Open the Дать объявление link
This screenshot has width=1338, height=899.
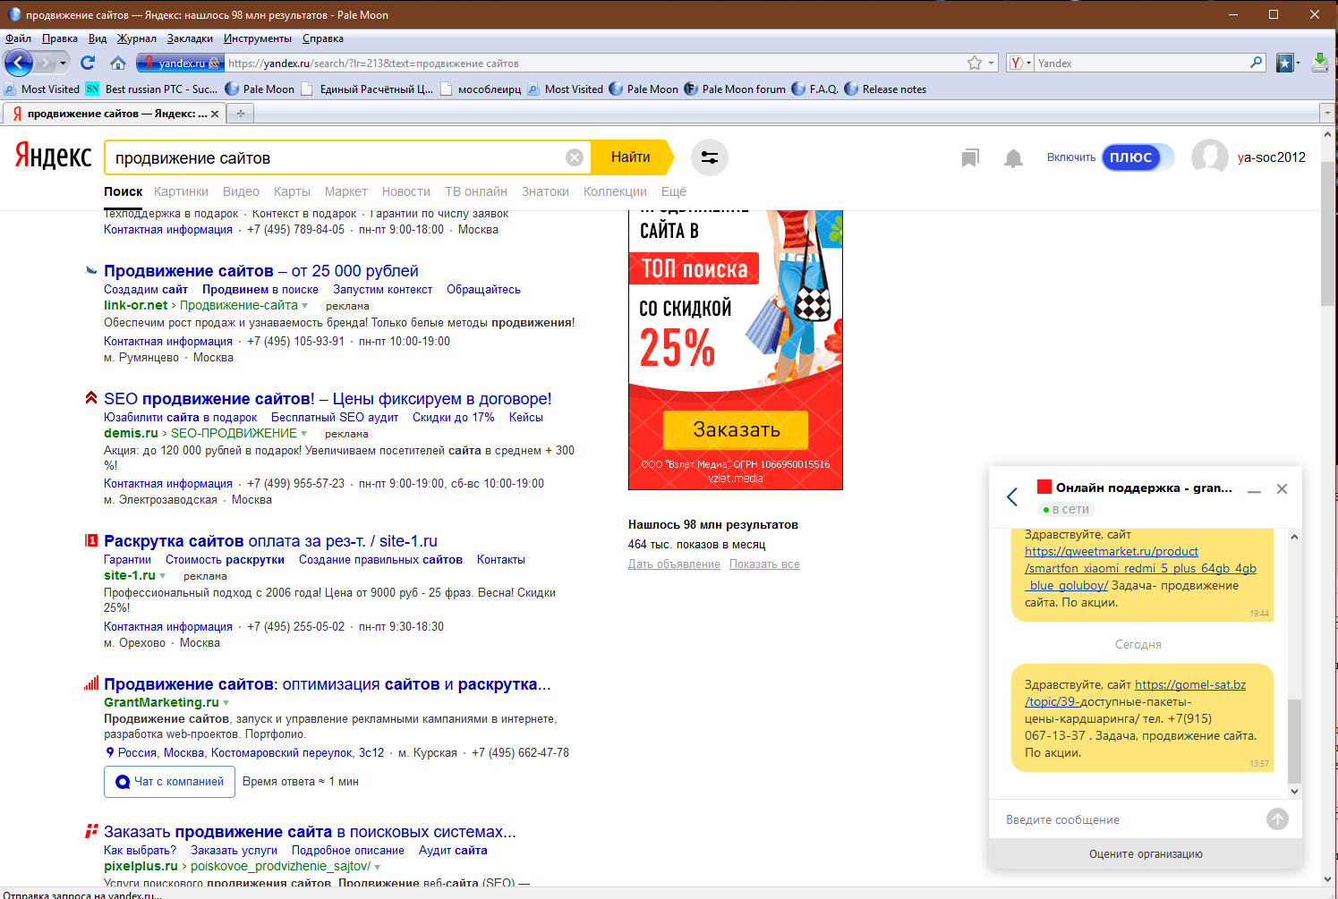tap(674, 564)
